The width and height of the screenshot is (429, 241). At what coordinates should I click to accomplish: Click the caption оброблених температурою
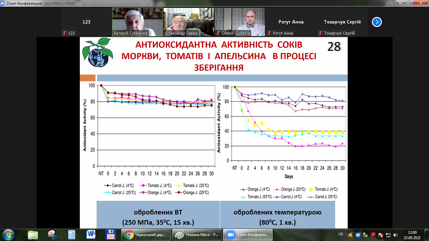click(277, 213)
